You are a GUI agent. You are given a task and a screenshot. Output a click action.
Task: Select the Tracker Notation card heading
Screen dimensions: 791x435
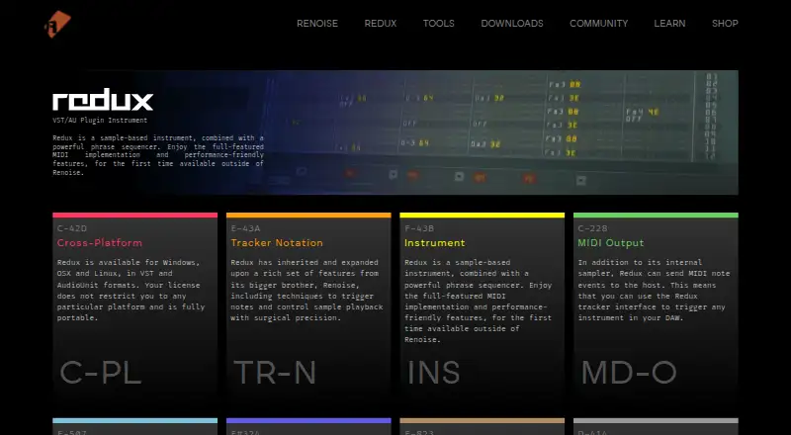point(277,243)
